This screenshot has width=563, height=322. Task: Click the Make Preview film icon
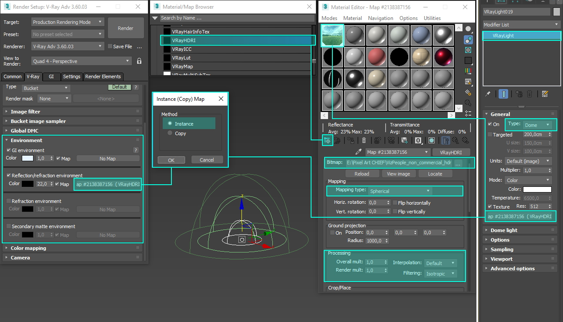[x=468, y=81]
